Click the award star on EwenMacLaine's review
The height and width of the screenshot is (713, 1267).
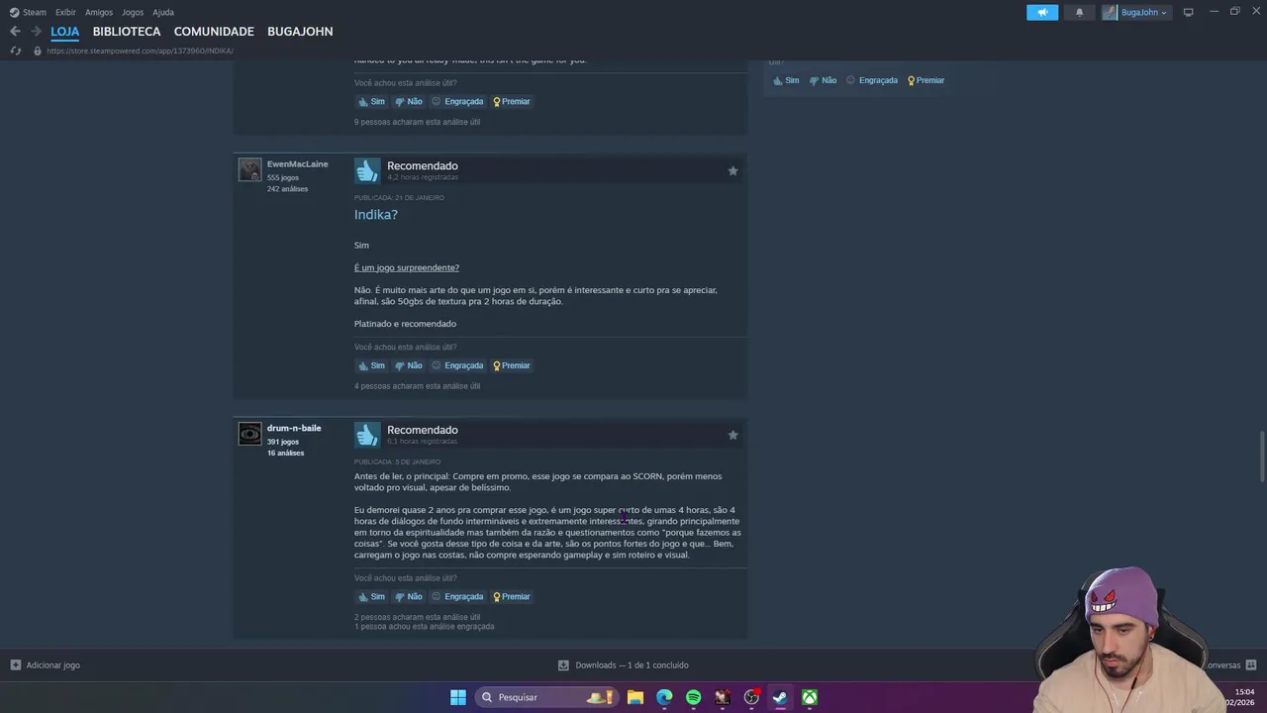(x=732, y=170)
